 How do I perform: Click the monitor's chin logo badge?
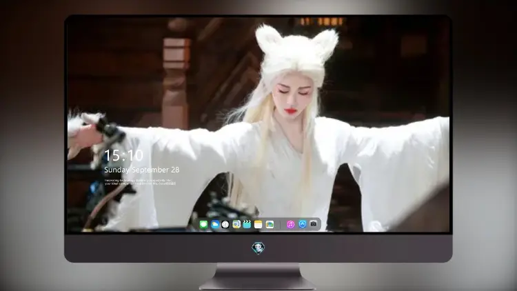tap(258, 248)
